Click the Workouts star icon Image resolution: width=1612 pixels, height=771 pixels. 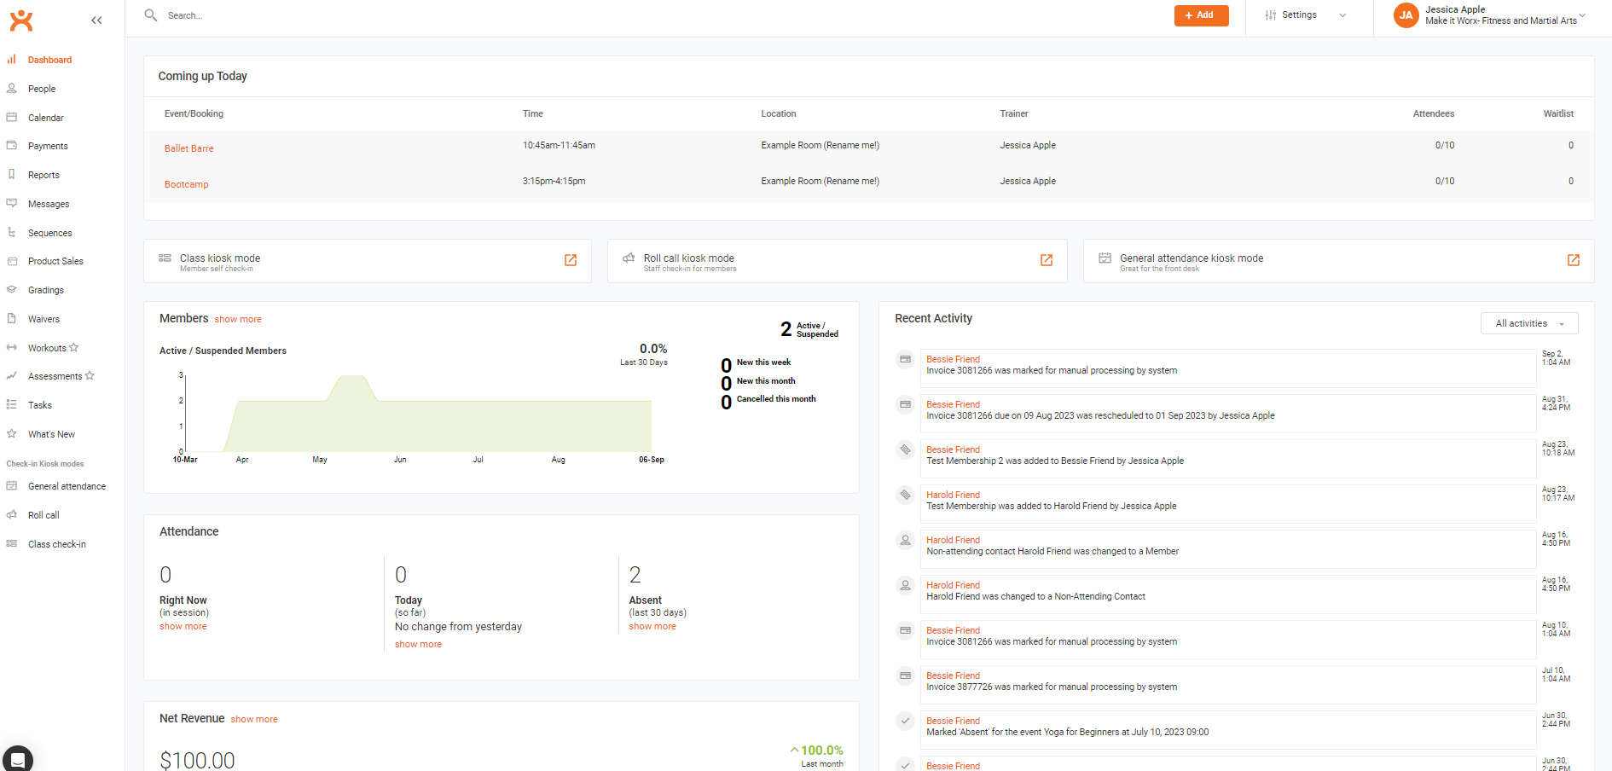pyautogui.click(x=74, y=348)
